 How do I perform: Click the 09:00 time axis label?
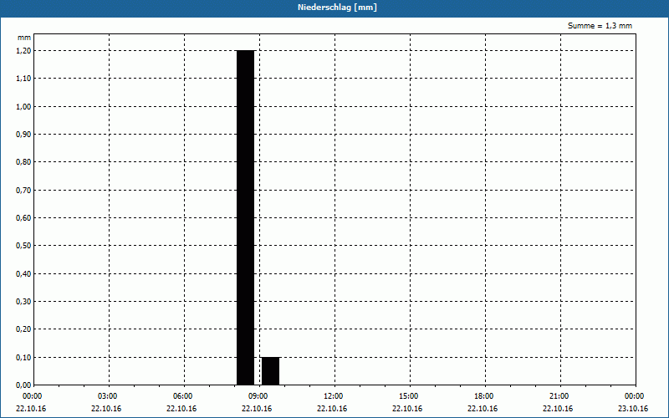click(x=259, y=396)
